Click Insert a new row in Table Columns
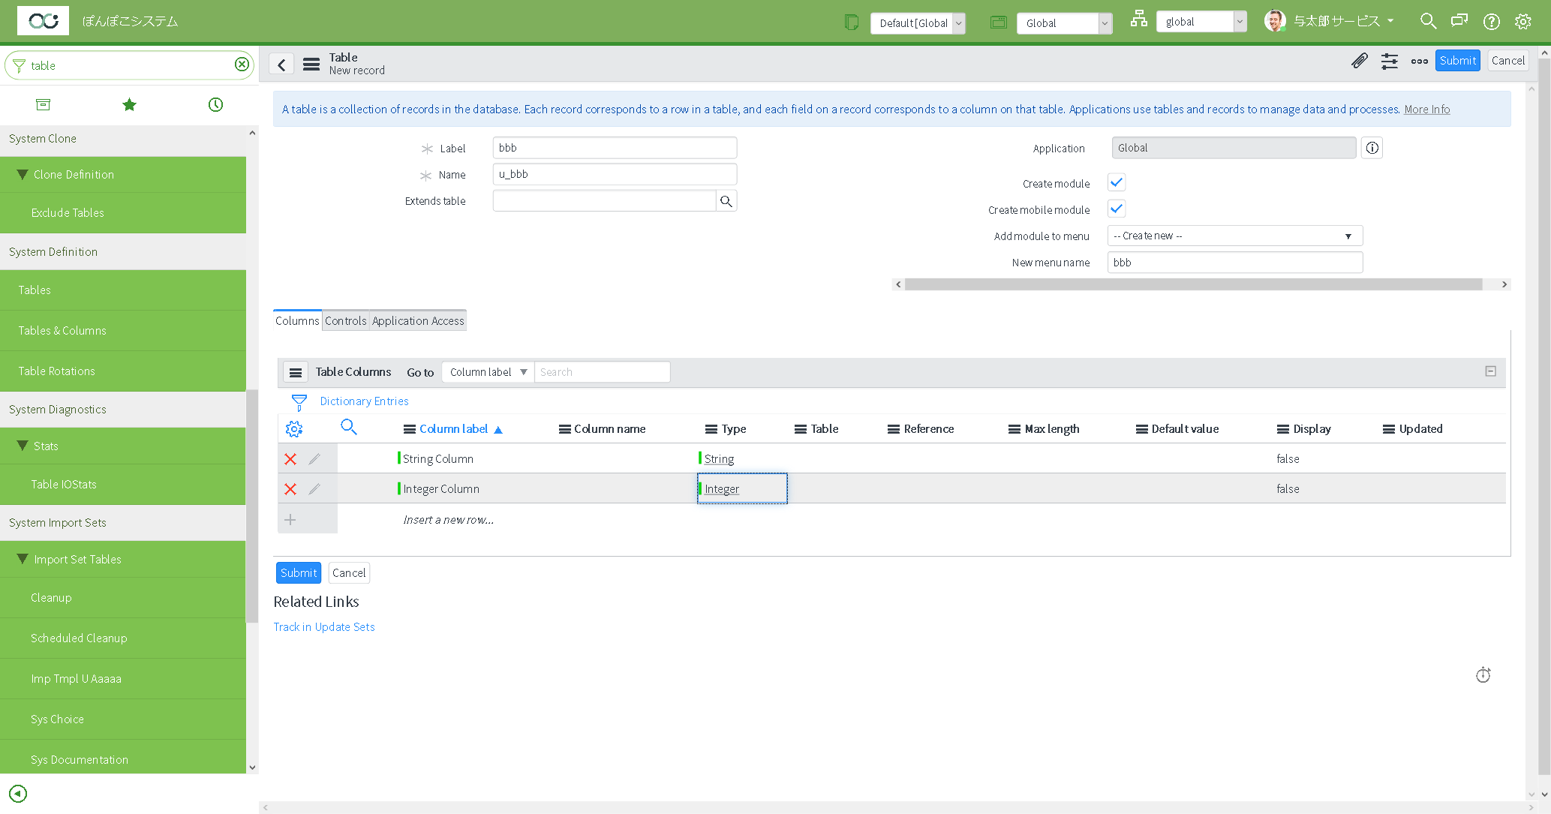Viewport: 1551px width, 814px height. point(448,519)
